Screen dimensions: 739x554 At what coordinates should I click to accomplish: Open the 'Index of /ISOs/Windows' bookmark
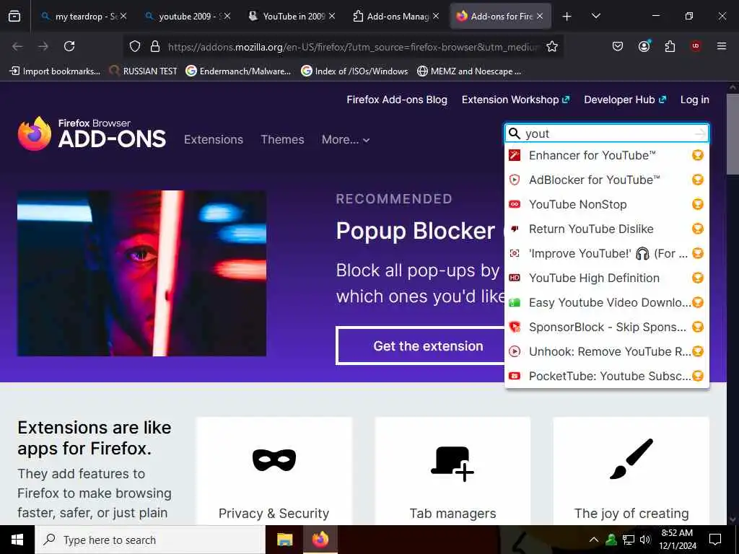[x=354, y=71]
